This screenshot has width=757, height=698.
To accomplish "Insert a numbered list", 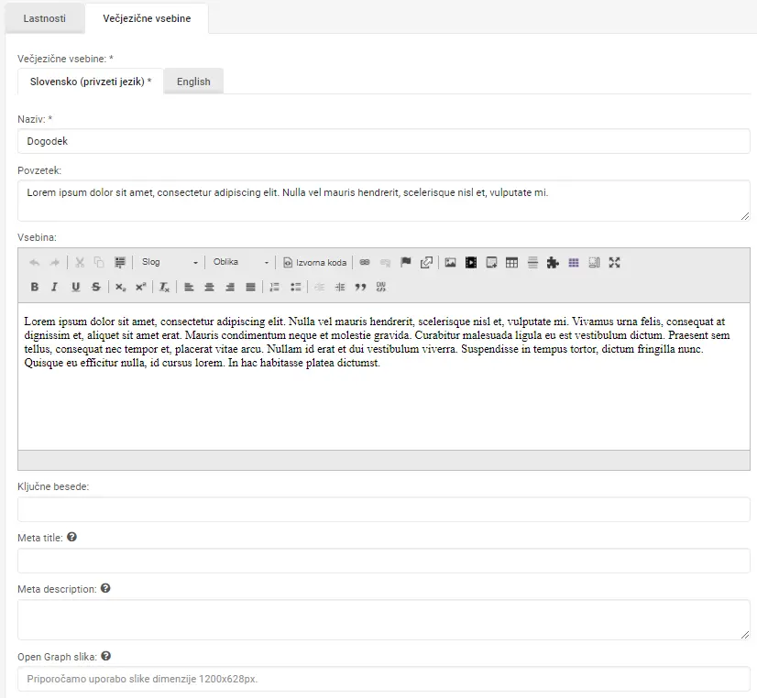I will [x=274, y=287].
